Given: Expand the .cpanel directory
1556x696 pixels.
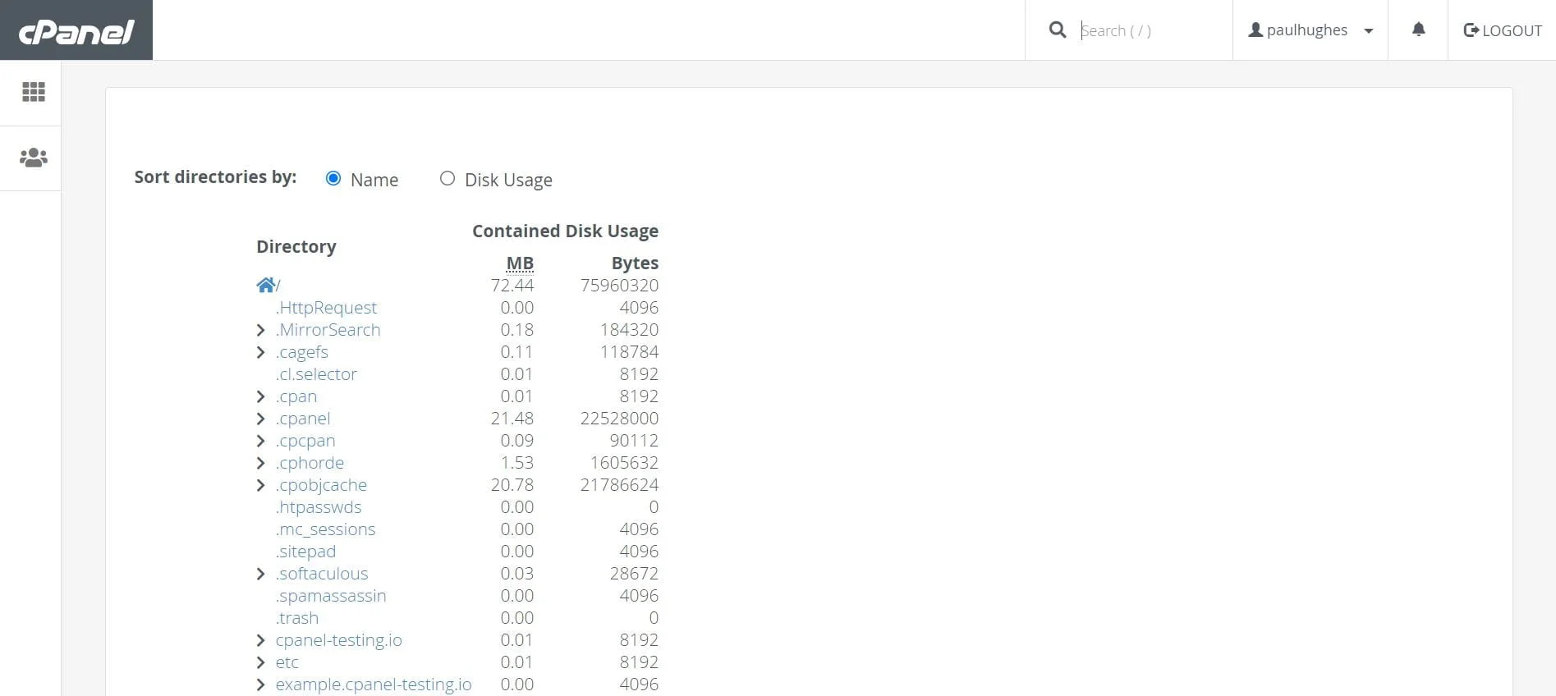Looking at the screenshot, I should tap(261, 419).
